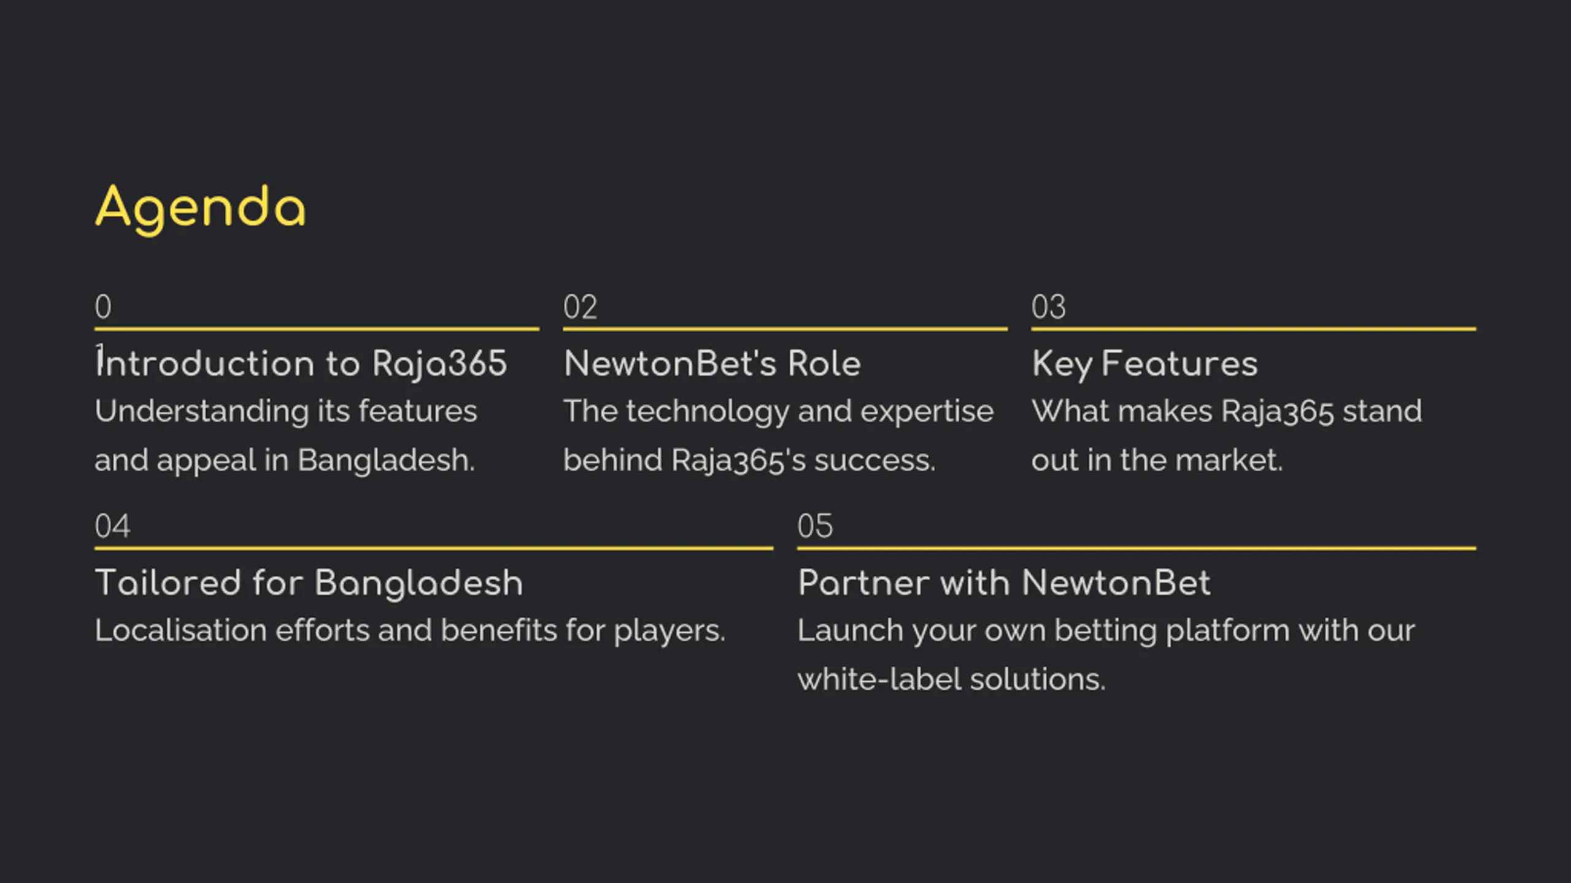Viewport: 1571px width, 883px height.
Task: Select 'The technology and expertise' text
Action: pyautogui.click(x=778, y=412)
